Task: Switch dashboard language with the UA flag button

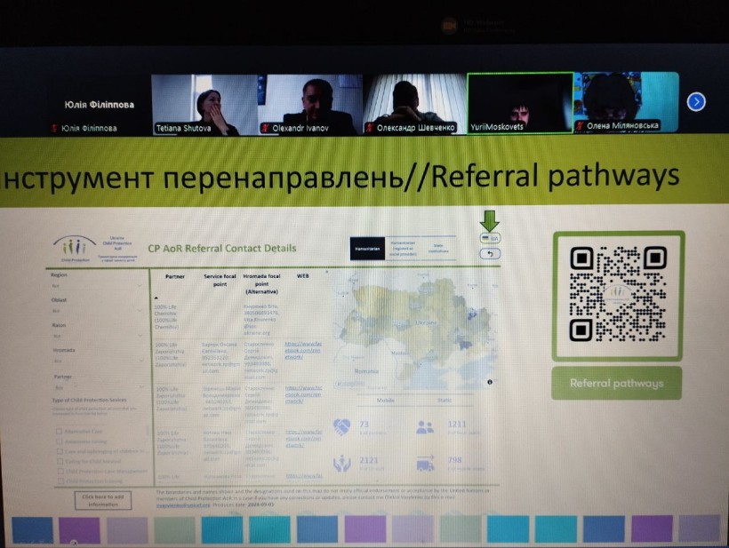Action: click(x=490, y=238)
